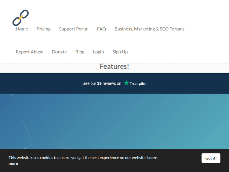Screen dimensions: 229x172
Task: Click the Login link
Action: [98, 52]
